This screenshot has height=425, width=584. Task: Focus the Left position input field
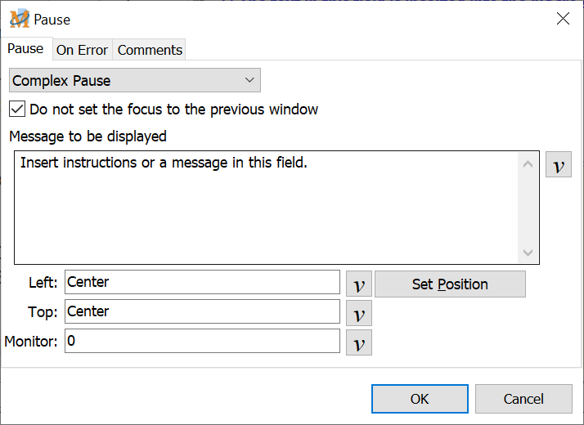click(202, 282)
